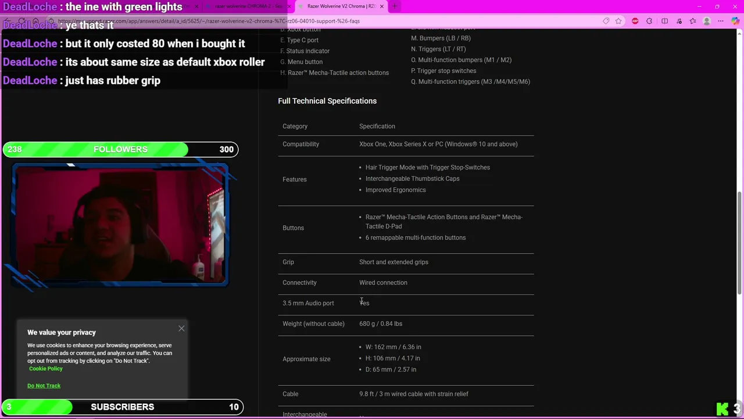The width and height of the screenshot is (744, 419).
Task: Close the cookie privacy banner
Action: click(x=181, y=329)
